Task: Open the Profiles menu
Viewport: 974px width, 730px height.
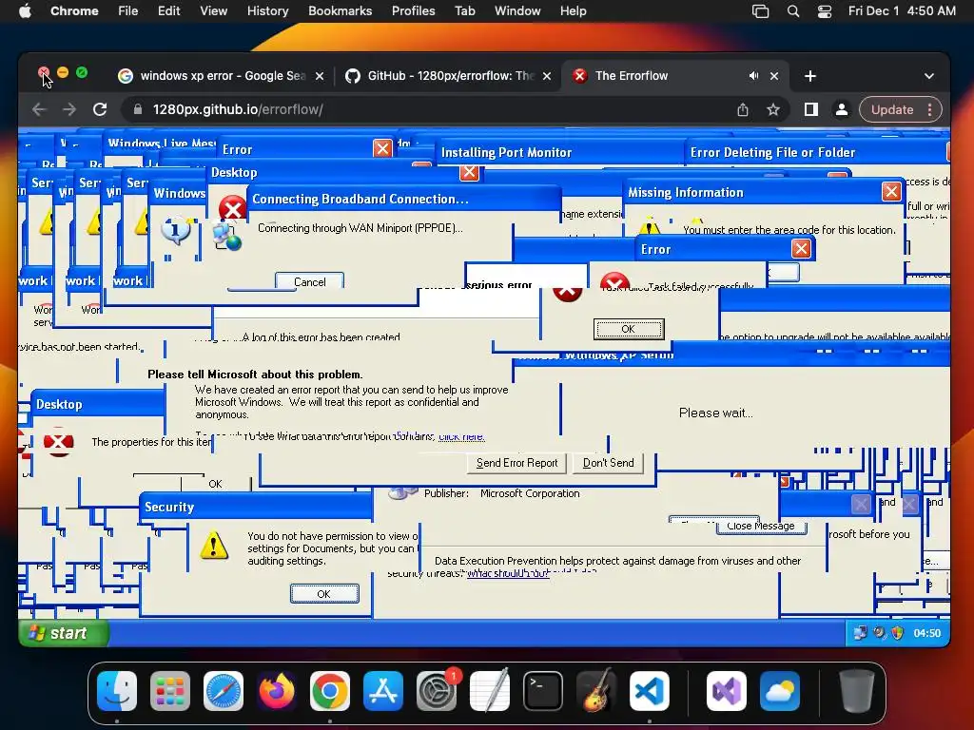Action: (413, 11)
